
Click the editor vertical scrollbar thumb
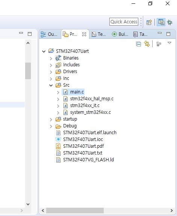tap(28, 71)
